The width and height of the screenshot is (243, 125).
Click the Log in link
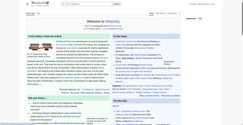pyautogui.click(x=212, y=4)
